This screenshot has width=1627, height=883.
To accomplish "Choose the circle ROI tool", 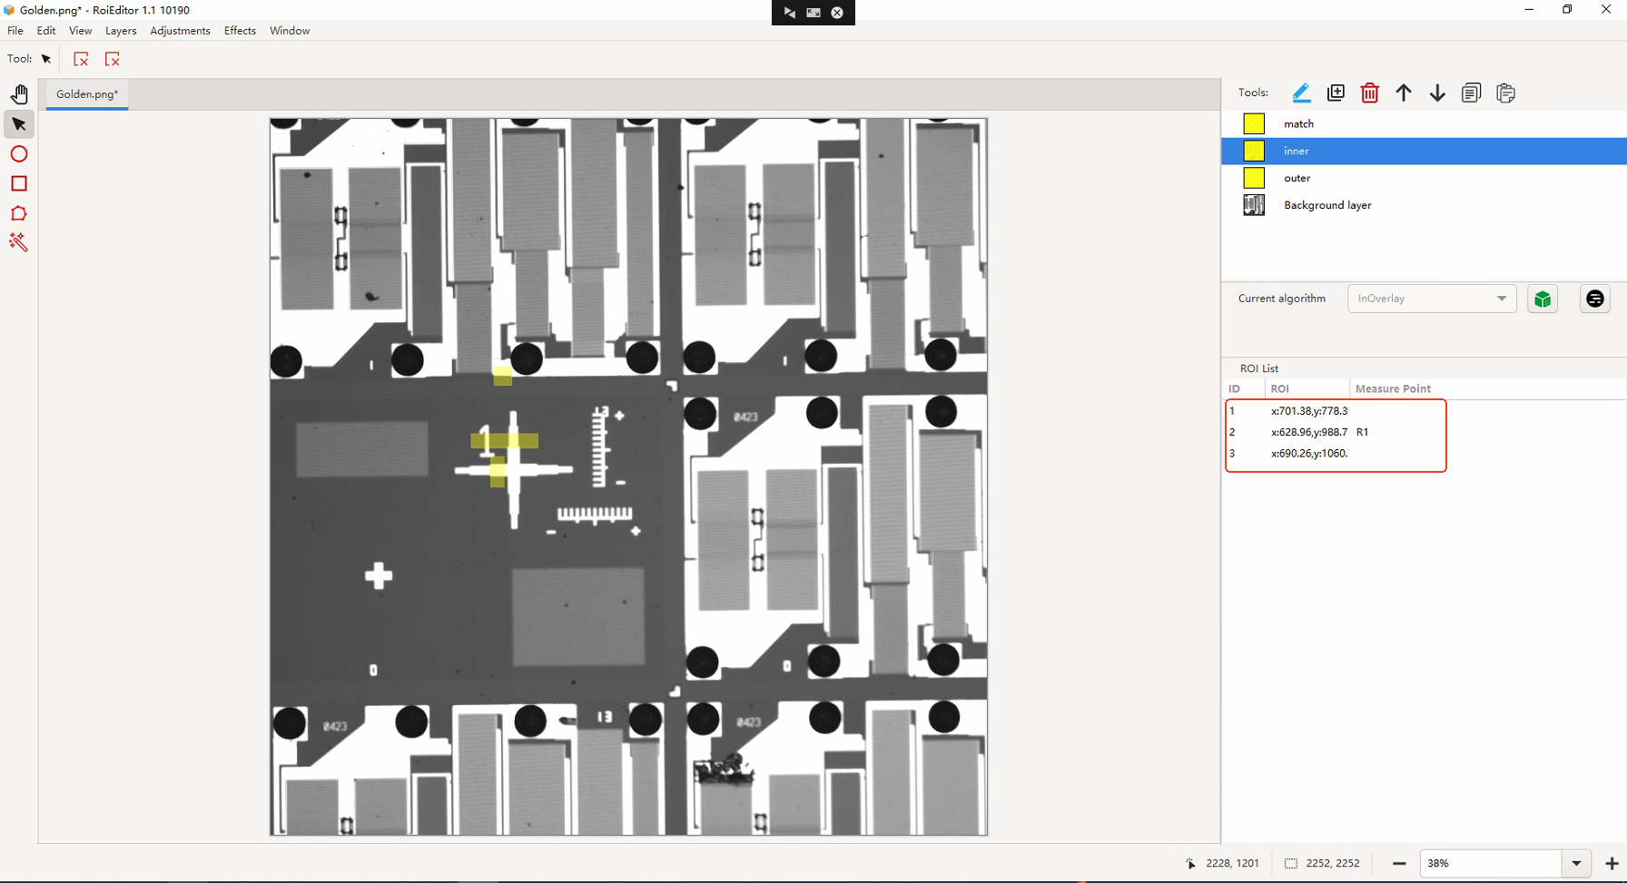I will 19,154.
